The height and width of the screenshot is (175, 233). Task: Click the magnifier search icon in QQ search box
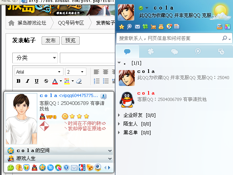tap(225, 38)
